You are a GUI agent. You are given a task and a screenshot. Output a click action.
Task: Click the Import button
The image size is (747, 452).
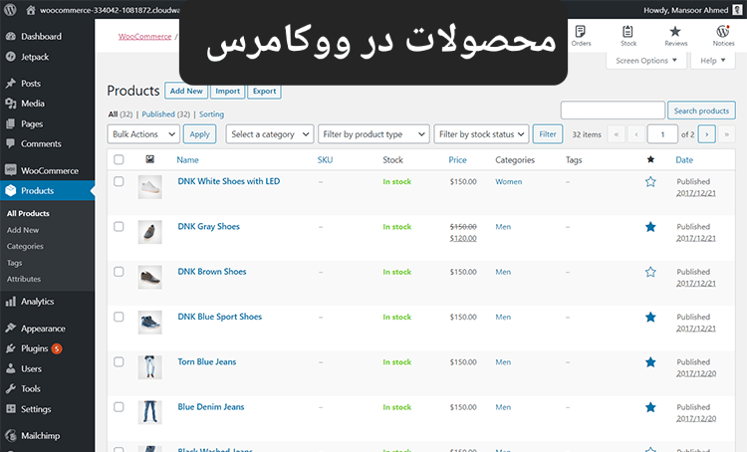point(228,91)
